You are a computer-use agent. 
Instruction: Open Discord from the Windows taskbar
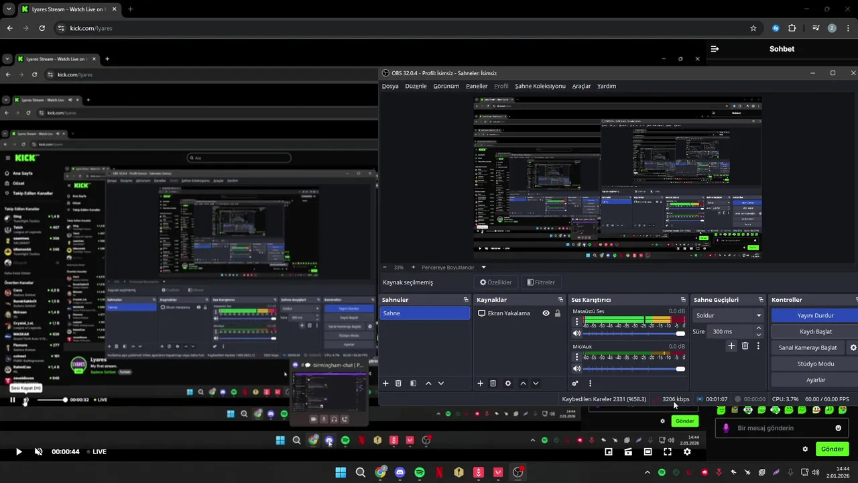tap(400, 472)
